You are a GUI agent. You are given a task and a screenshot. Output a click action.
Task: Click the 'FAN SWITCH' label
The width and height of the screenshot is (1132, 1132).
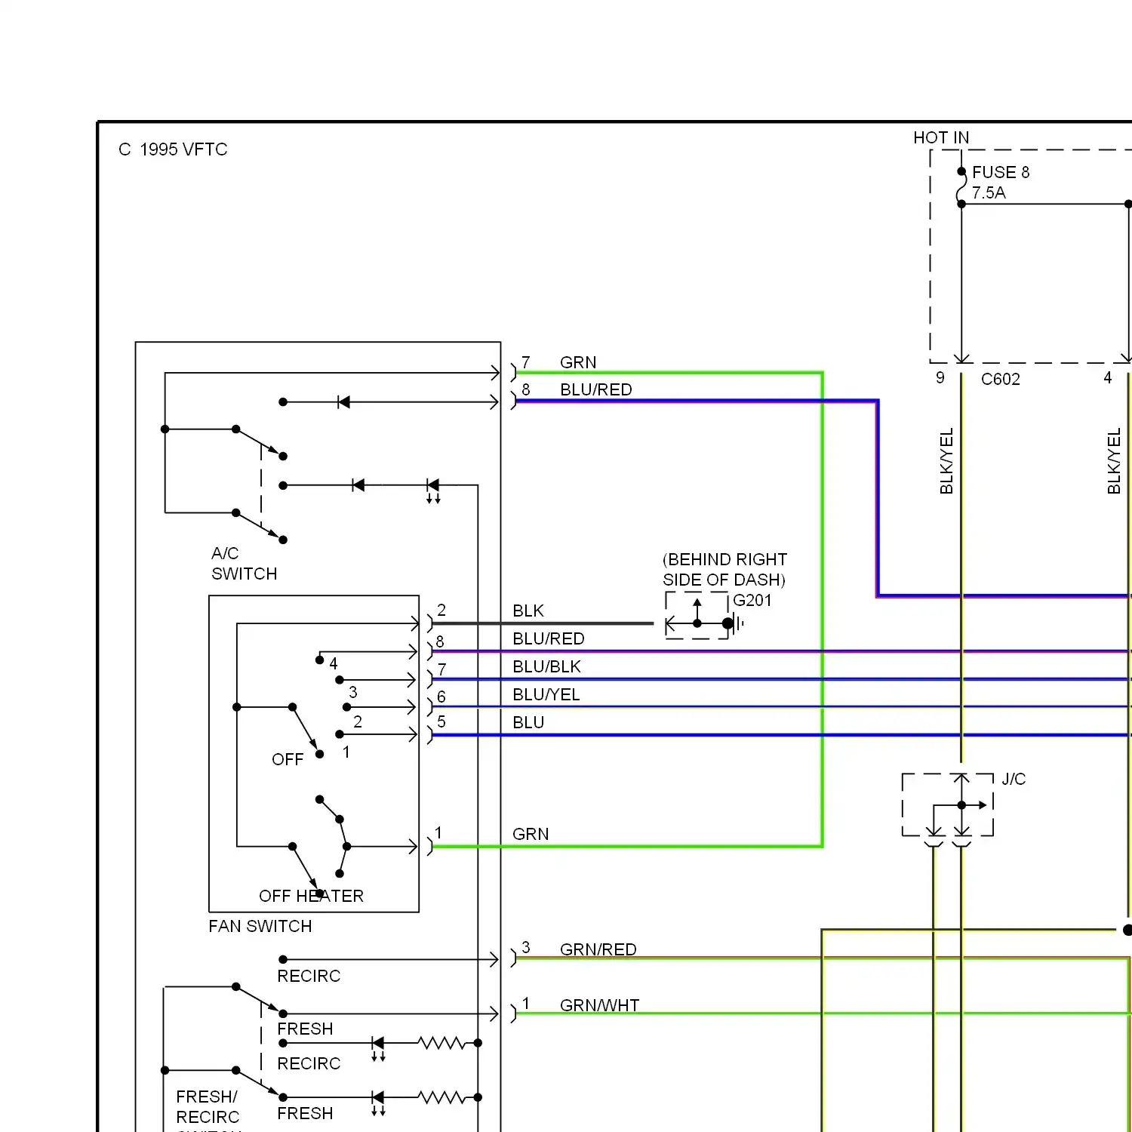click(260, 926)
